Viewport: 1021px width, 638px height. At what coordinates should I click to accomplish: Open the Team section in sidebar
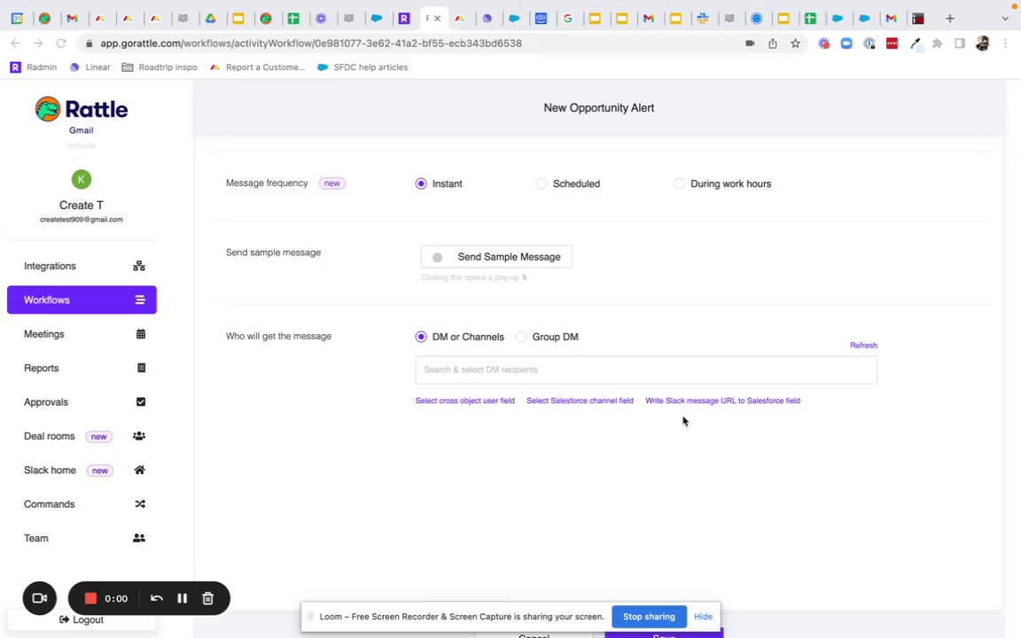tap(36, 538)
